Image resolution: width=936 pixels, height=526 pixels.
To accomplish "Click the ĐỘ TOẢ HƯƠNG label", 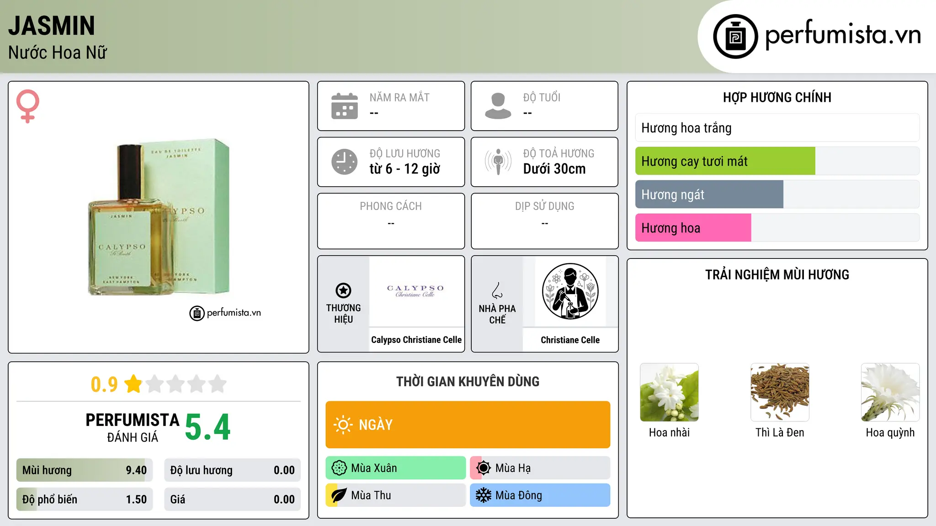I will click(558, 153).
